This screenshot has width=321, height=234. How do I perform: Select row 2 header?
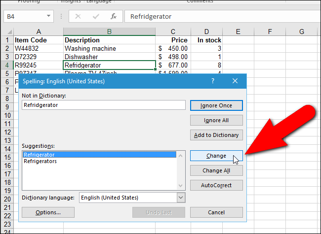point(7,48)
